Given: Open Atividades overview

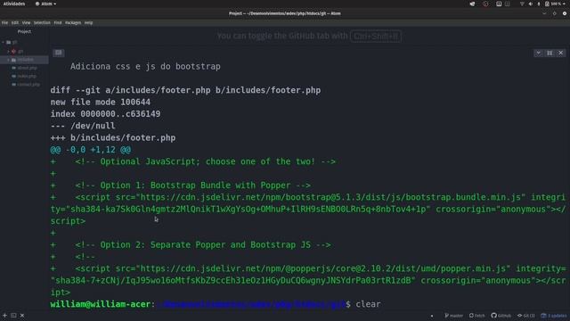Looking at the screenshot, I should click(14, 4).
